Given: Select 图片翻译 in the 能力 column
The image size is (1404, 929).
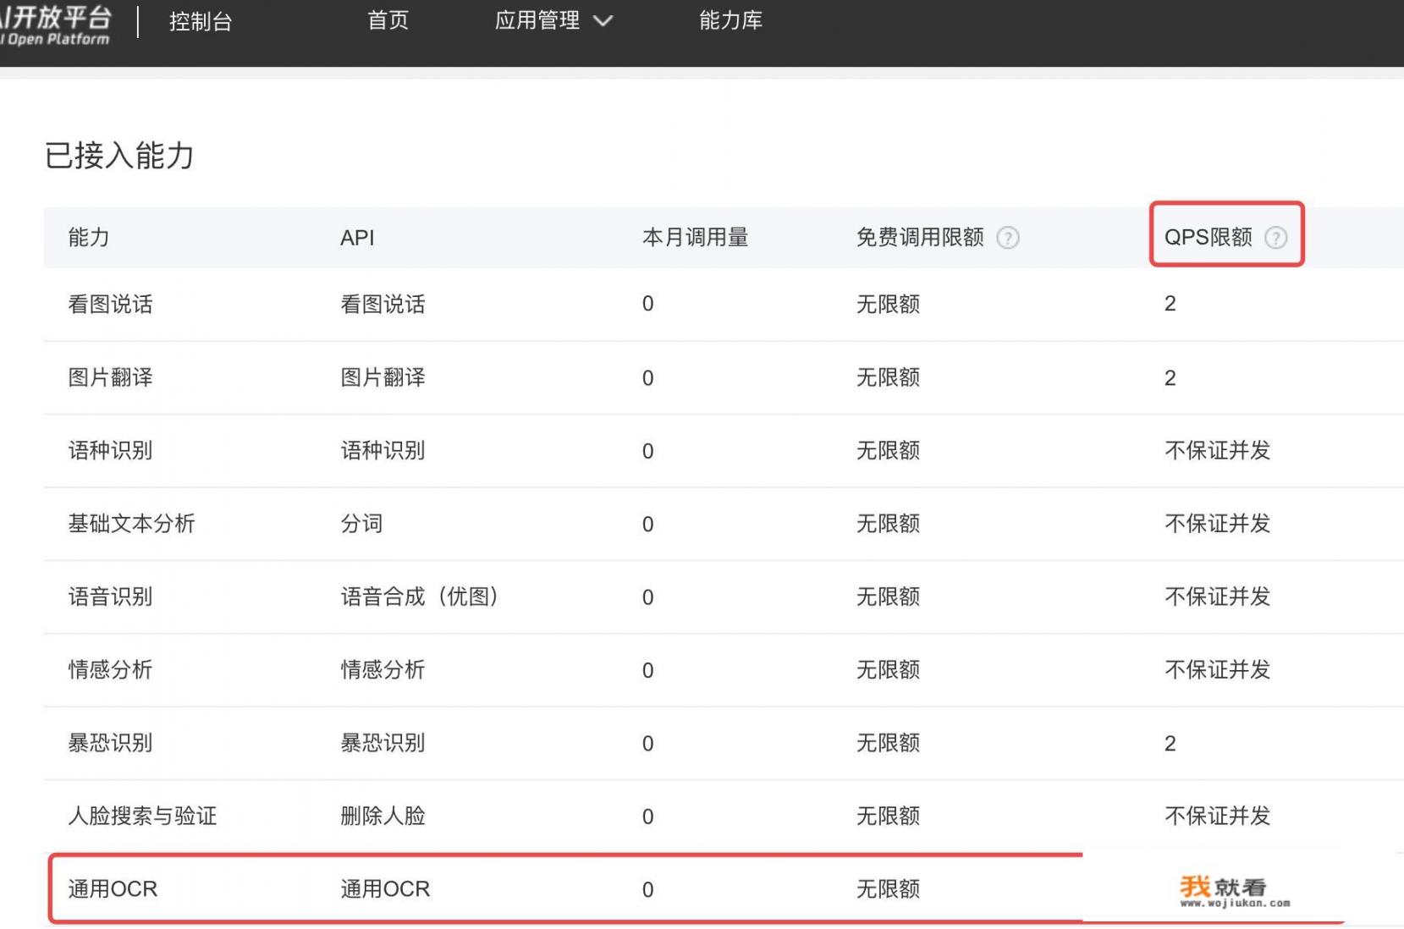Looking at the screenshot, I should click(110, 377).
